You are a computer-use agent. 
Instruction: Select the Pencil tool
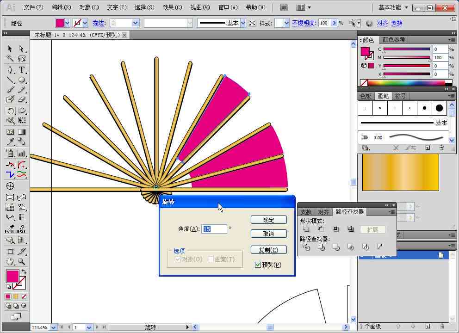[x=21, y=90]
